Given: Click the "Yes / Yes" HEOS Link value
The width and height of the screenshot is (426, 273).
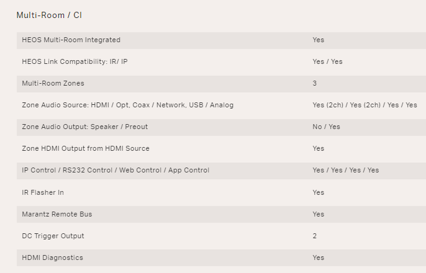Looking at the screenshot, I should coord(327,61).
